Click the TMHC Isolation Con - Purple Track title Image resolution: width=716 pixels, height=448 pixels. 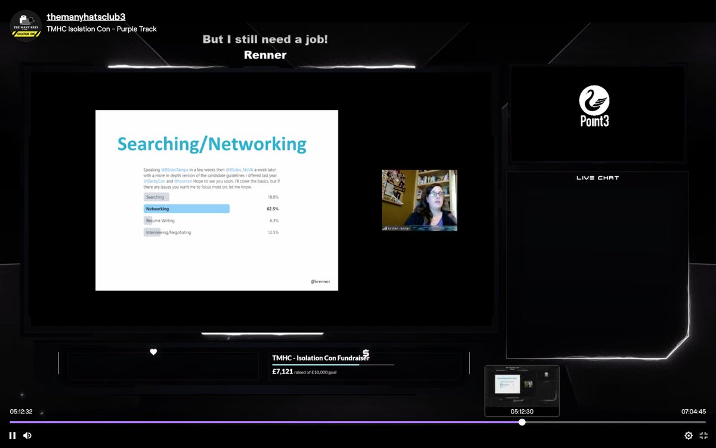pyautogui.click(x=101, y=29)
